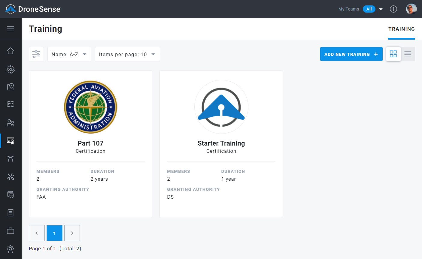Open the drone airframe sidebar icon
Viewport: 422px width, 259px height.
[11, 159]
